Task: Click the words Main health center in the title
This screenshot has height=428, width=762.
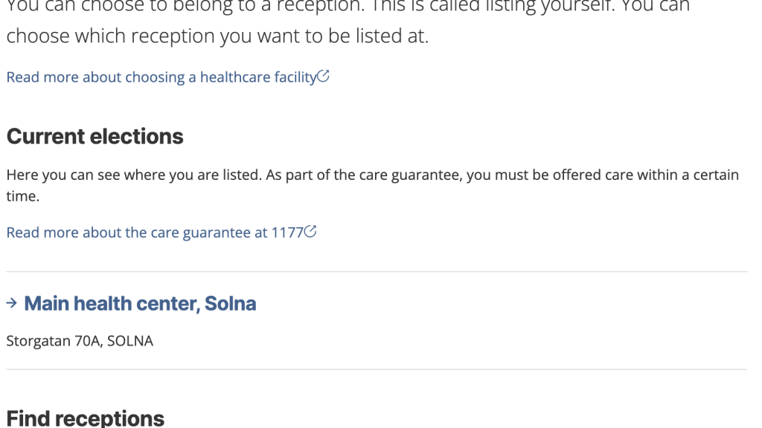Action: 112,303
